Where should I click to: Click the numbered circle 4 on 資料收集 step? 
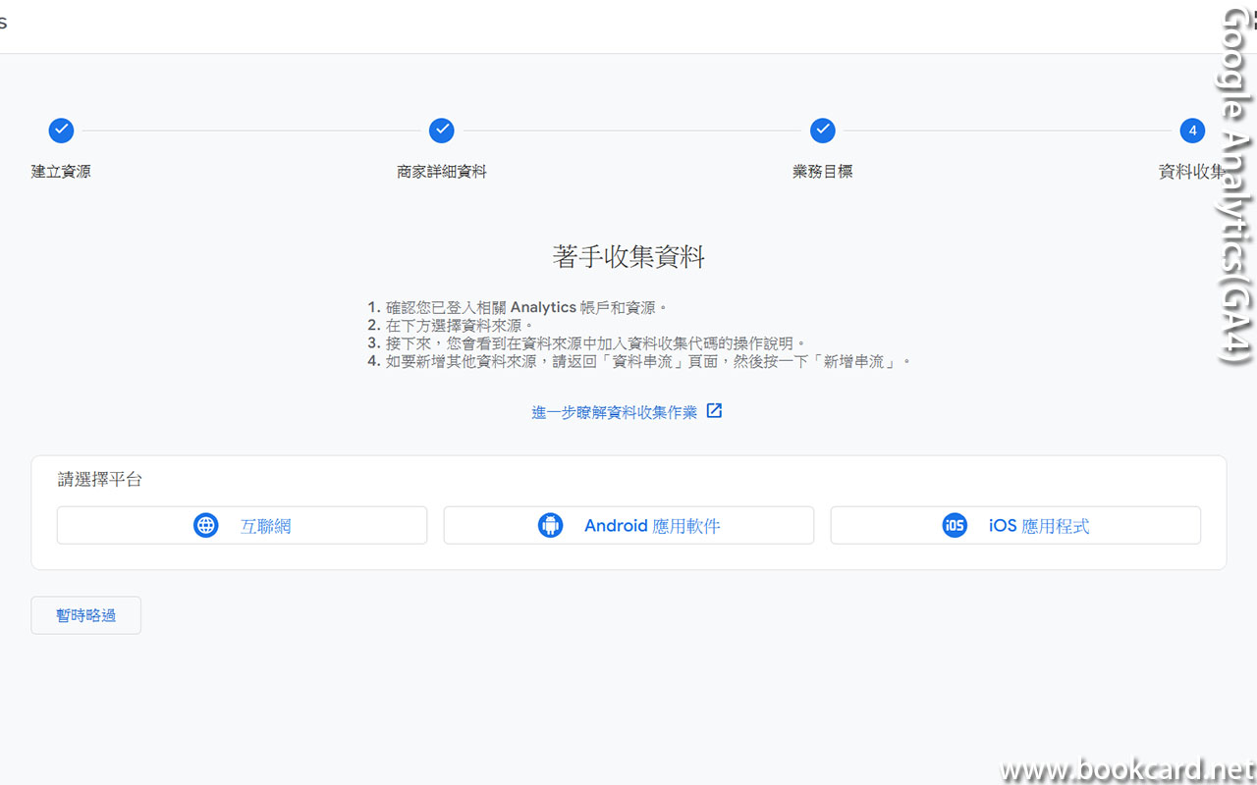(1192, 130)
